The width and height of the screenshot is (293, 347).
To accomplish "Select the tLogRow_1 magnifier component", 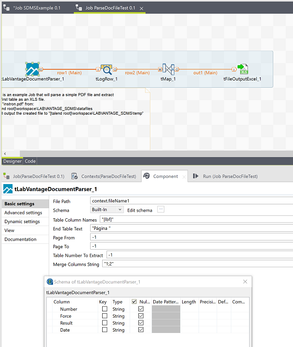I will pos(107,69).
